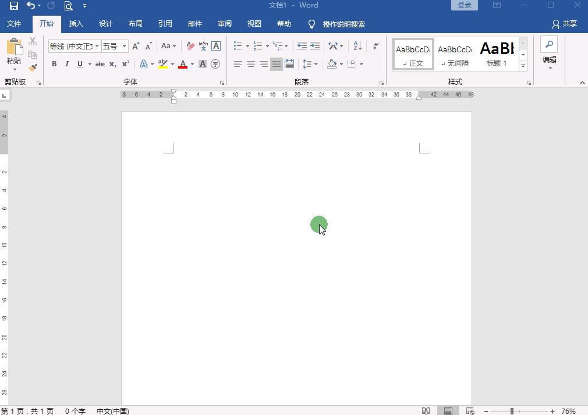The height and width of the screenshot is (415, 588).
Task: Sort paragraph text A to Z
Action: [357, 46]
